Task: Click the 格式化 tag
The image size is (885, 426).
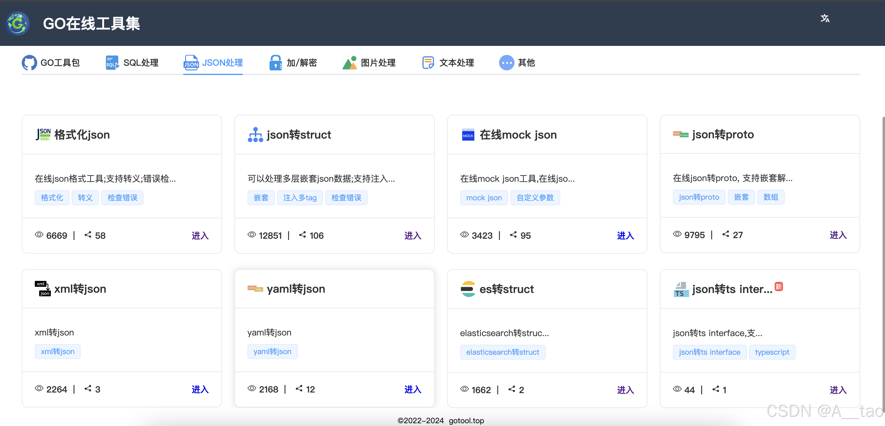Action: click(52, 198)
